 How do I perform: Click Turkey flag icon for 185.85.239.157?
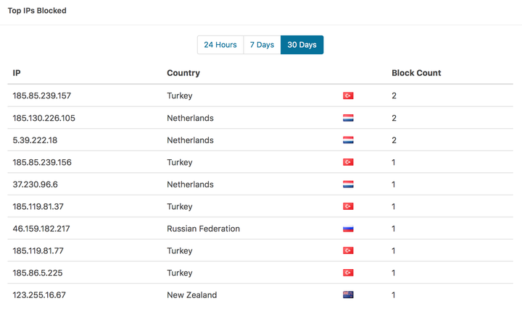[348, 96]
